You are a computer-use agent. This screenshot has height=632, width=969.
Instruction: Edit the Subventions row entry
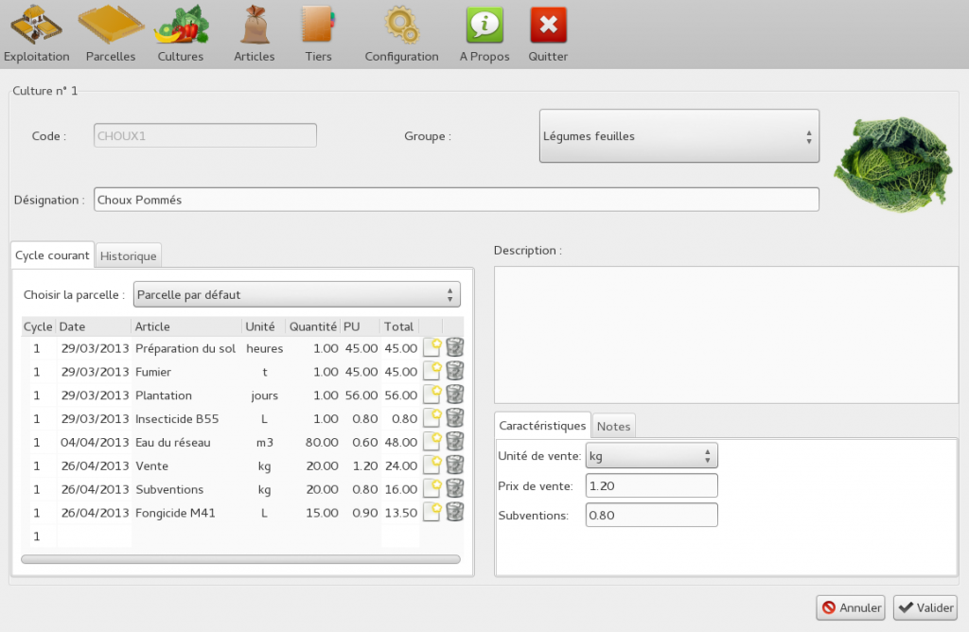pos(432,489)
